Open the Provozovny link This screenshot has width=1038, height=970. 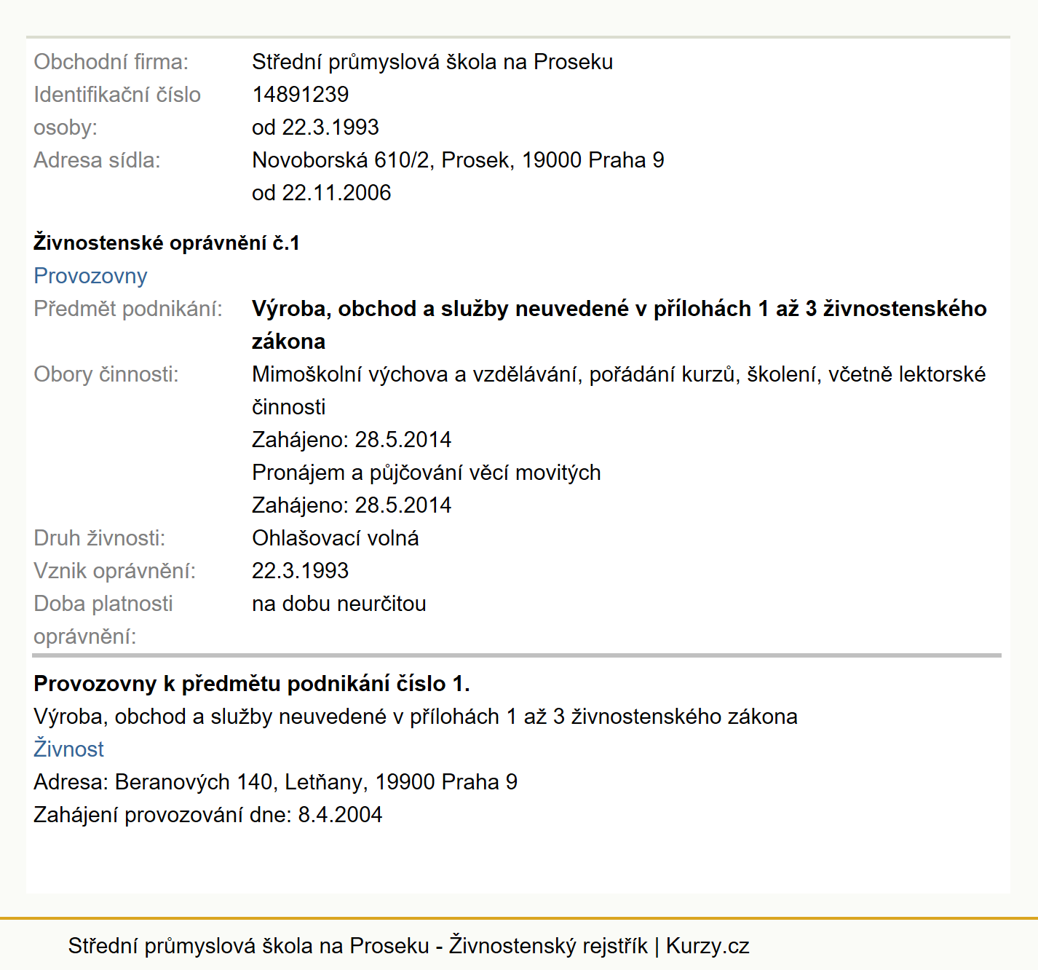[x=90, y=276]
